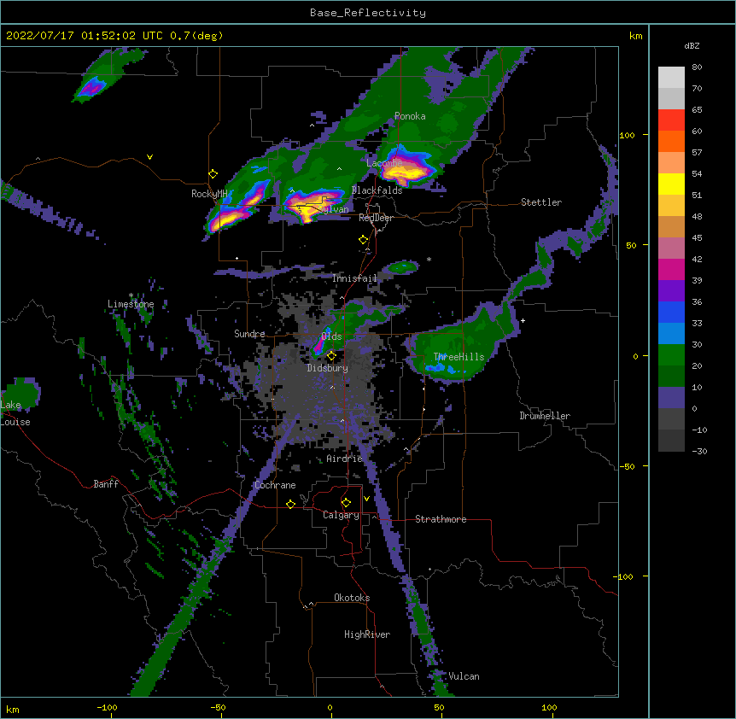Screen dimensions: 736x719
Task: Click the yellow diamond marker near RockyMH
Action: click(213, 174)
